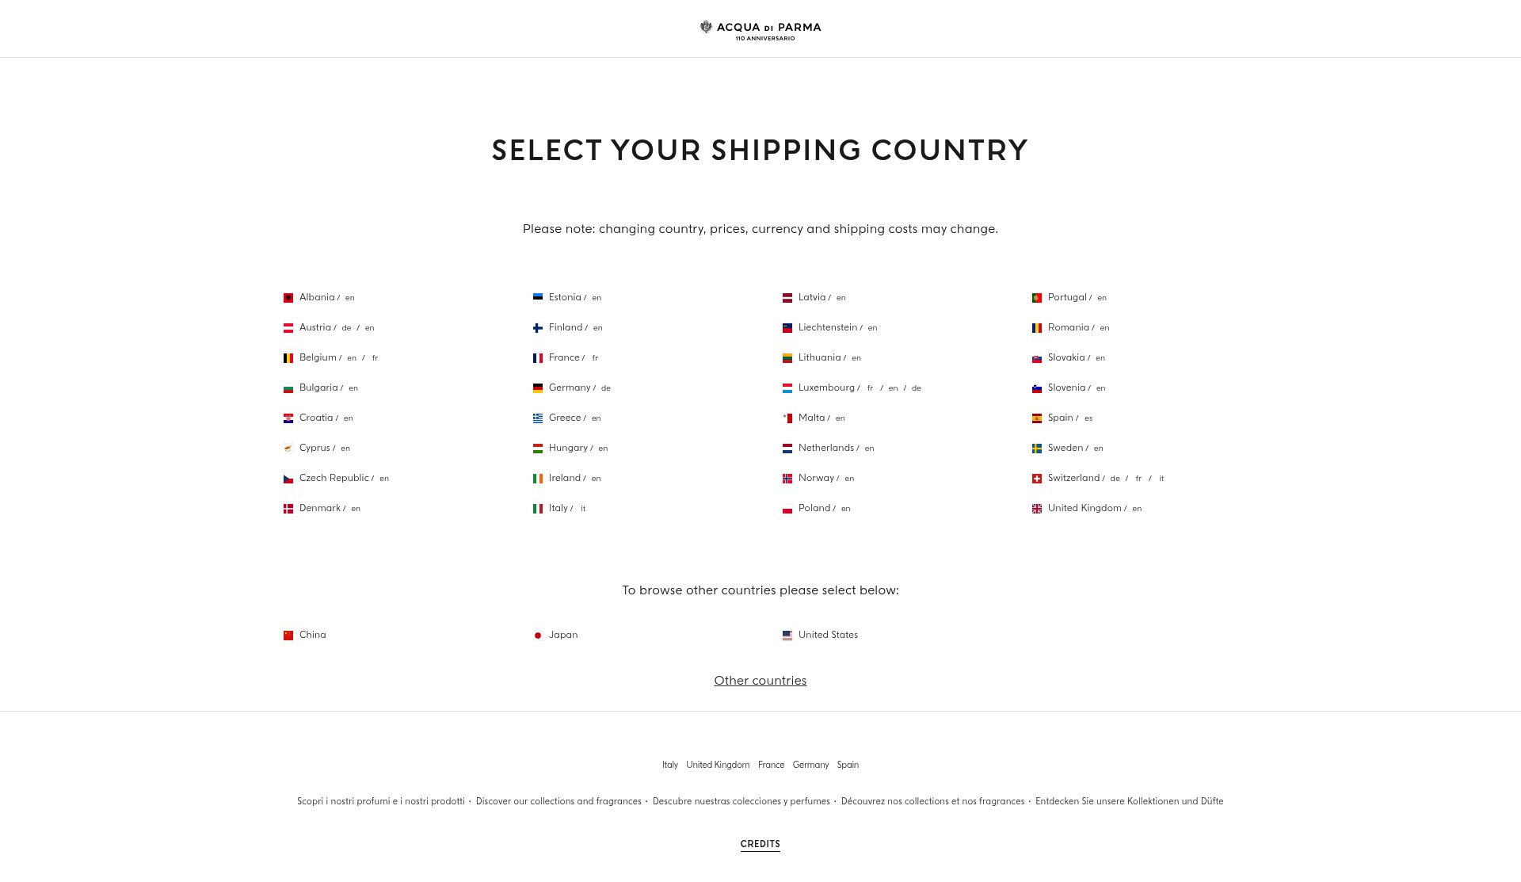Click Spain in the footer country links
1521x882 pixels.
pyautogui.click(x=848, y=765)
